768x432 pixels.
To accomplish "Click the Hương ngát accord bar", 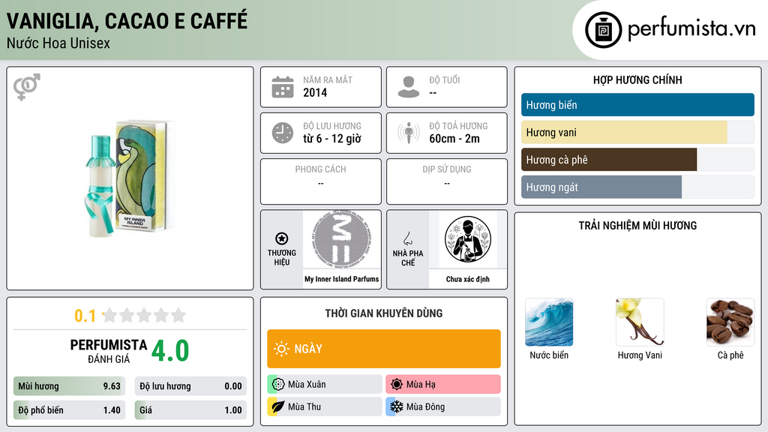I will pos(637,187).
